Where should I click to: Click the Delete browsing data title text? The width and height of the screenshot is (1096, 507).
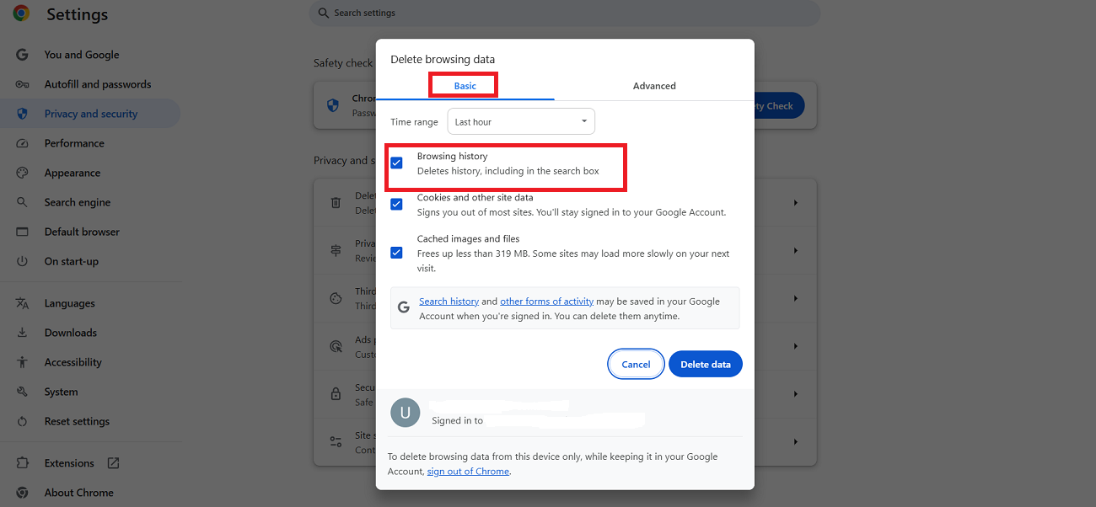pyautogui.click(x=443, y=60)
